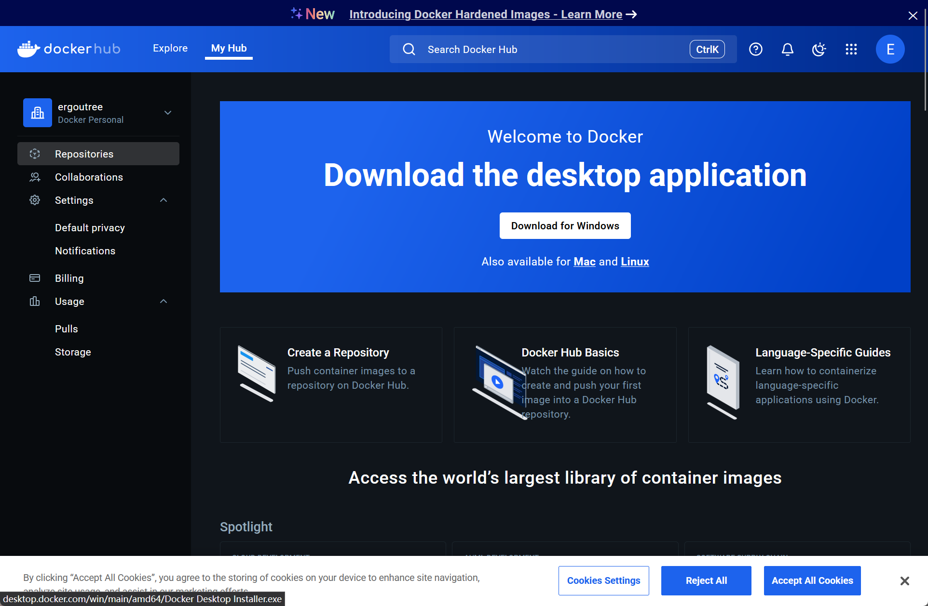Click the sparkle New badge
This screenshot has height=606, width=928.
313,14
